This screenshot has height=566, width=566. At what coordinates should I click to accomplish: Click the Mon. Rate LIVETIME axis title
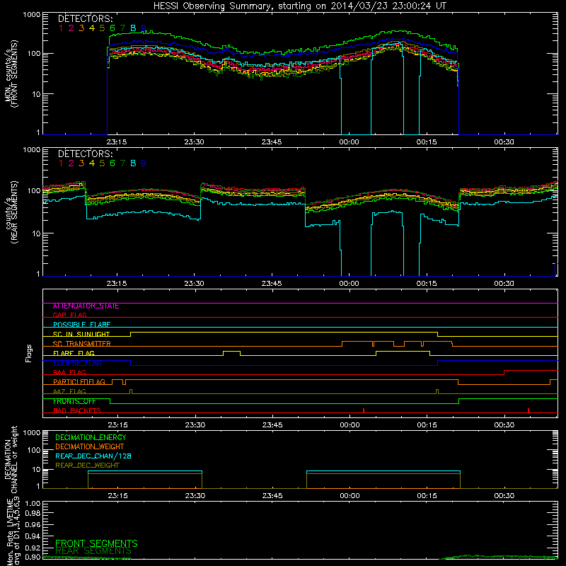coord(13,532)
